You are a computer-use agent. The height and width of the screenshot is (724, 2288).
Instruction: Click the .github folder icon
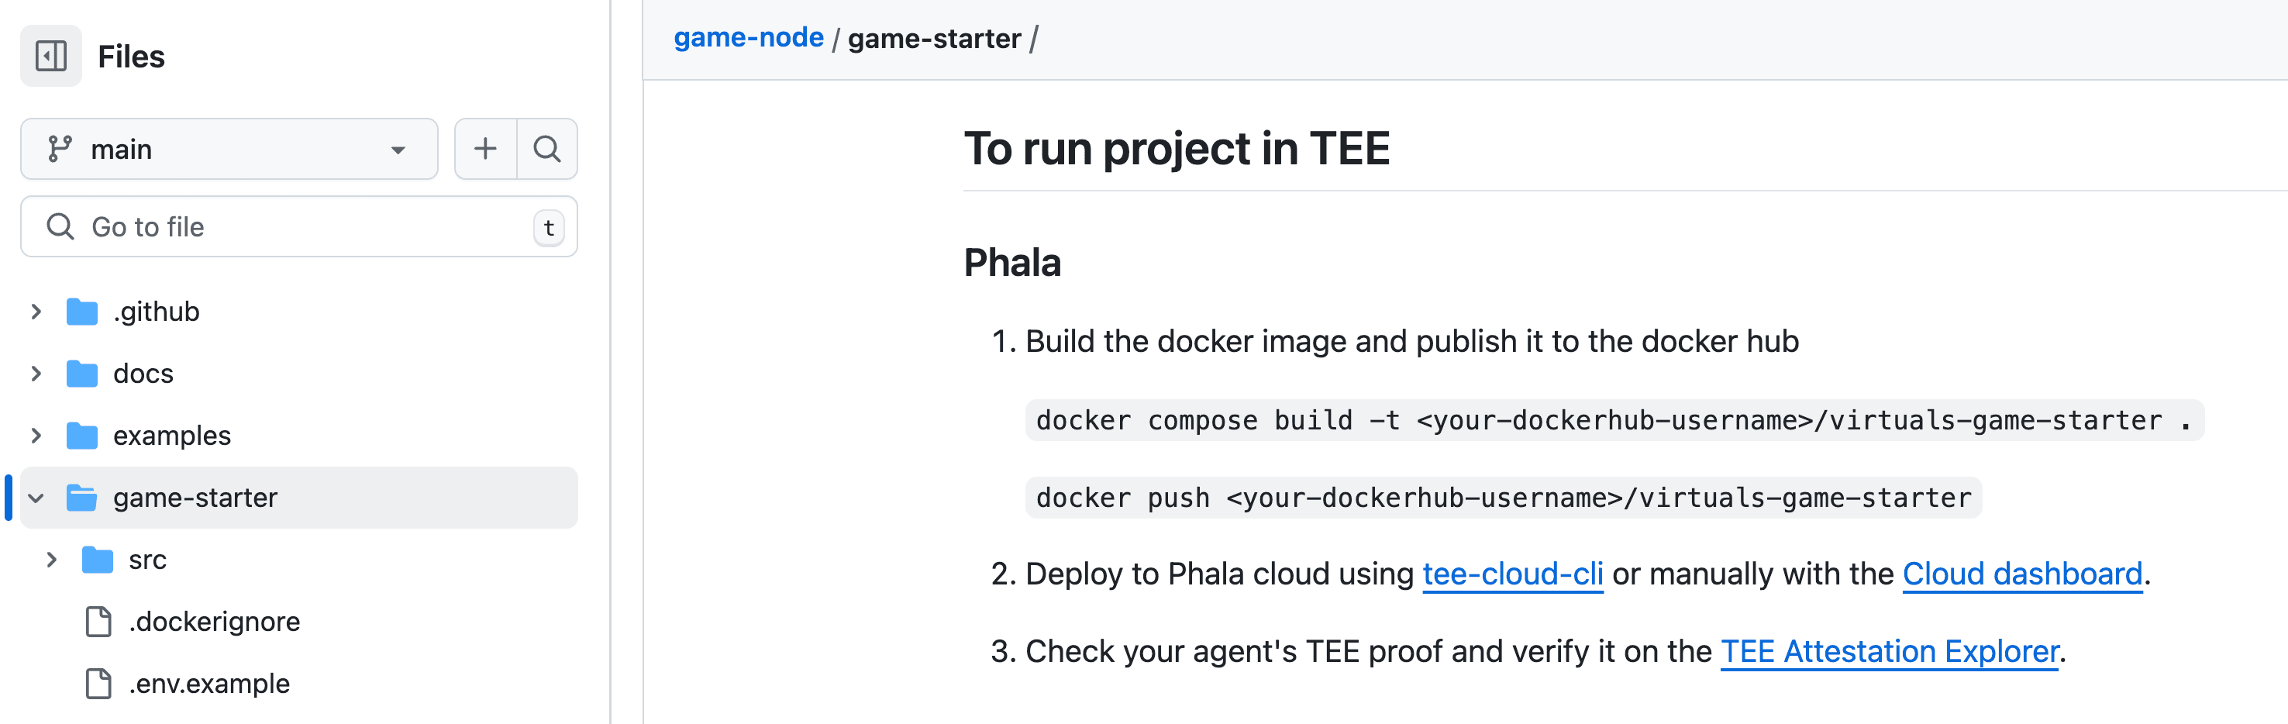pos(81,312)
